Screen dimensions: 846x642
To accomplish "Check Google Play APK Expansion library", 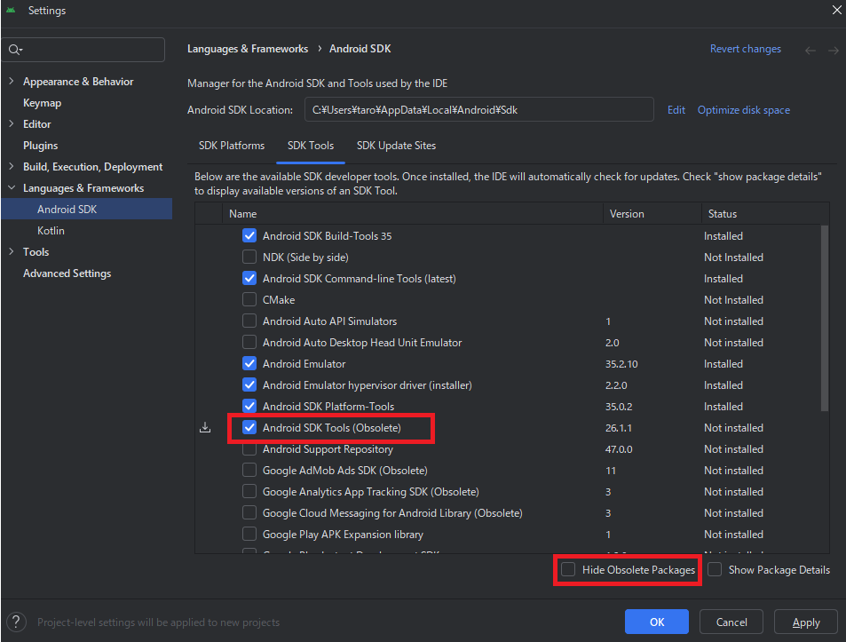I will [249, 535].
